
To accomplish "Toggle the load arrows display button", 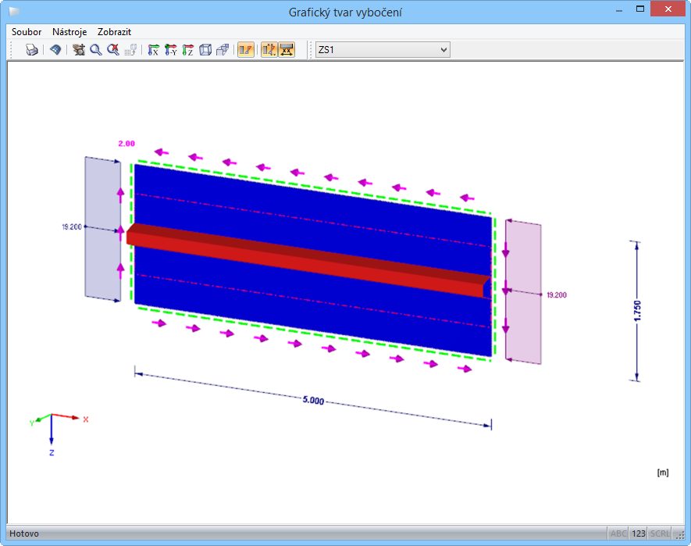I will 269,49.
